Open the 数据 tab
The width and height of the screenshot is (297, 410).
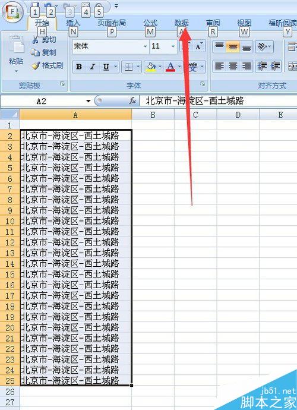click(181, 23)
